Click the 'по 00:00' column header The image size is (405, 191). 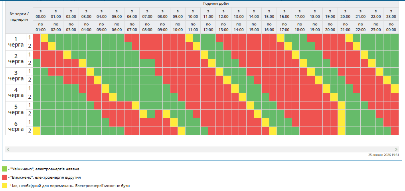[x=391, y=27]
